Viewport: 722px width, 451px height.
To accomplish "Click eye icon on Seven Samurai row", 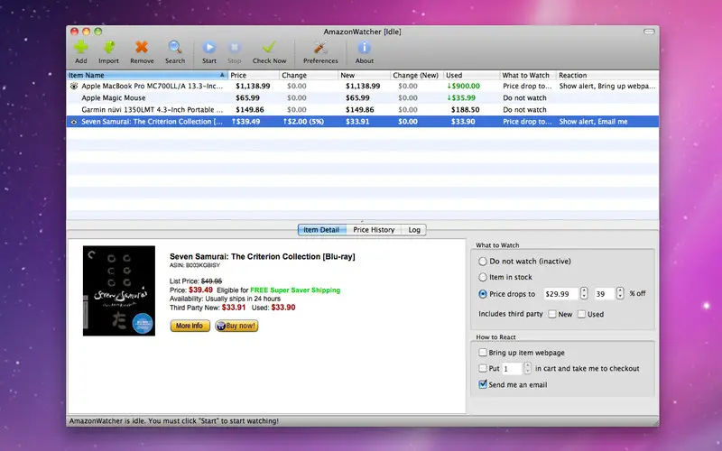I will (x=74, y=122).
